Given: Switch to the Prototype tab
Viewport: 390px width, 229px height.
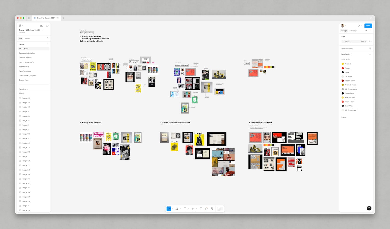Looking at the screenshot, I should (x=354, y=31).
